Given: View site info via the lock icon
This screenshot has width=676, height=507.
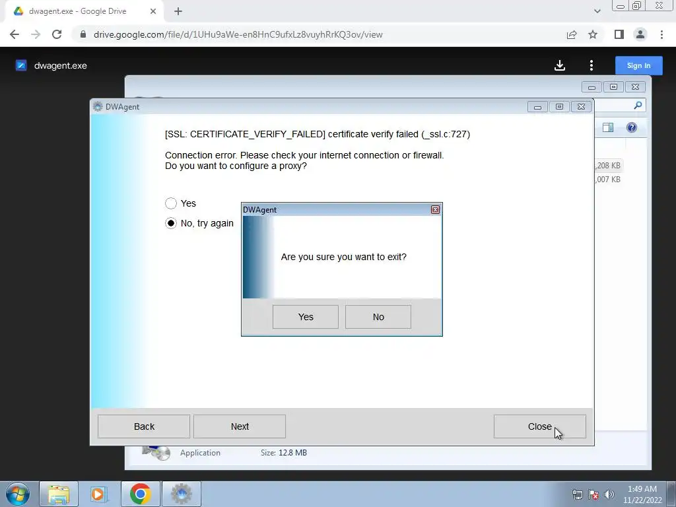Looking at the screenshot, I should [83, 34].
